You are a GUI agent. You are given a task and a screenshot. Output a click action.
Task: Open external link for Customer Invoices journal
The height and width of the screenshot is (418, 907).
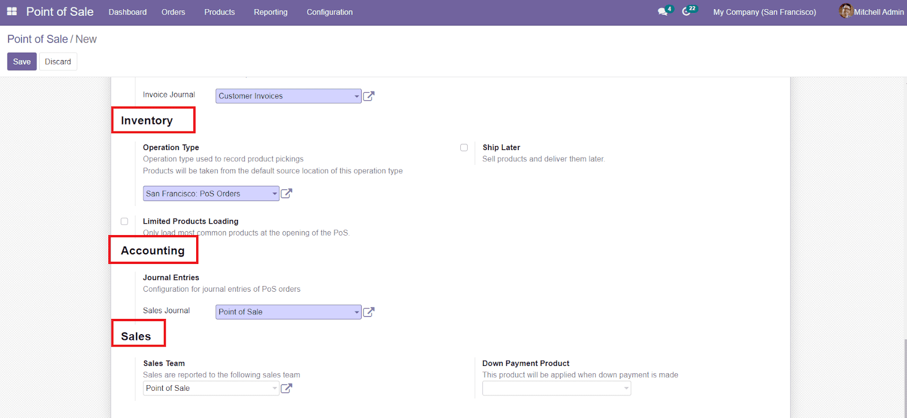[368, 96]
